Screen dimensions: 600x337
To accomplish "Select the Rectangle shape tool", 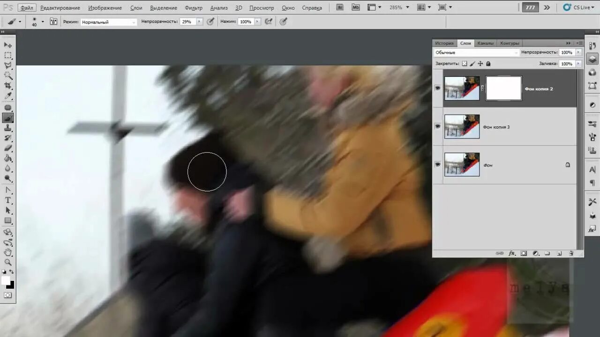I will point(8,221).
